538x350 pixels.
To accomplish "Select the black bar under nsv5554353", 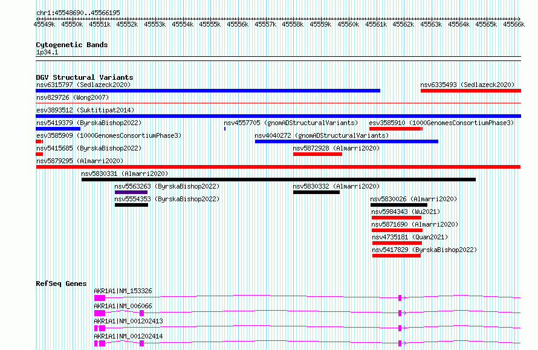I will tap(131, 205).
